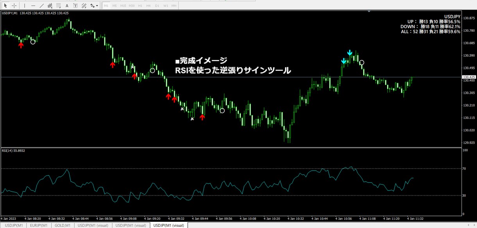477x228 pixels.
Task: Switch chart to M1 timeframe
Action: pyautogui.click(x=106, y=6)
